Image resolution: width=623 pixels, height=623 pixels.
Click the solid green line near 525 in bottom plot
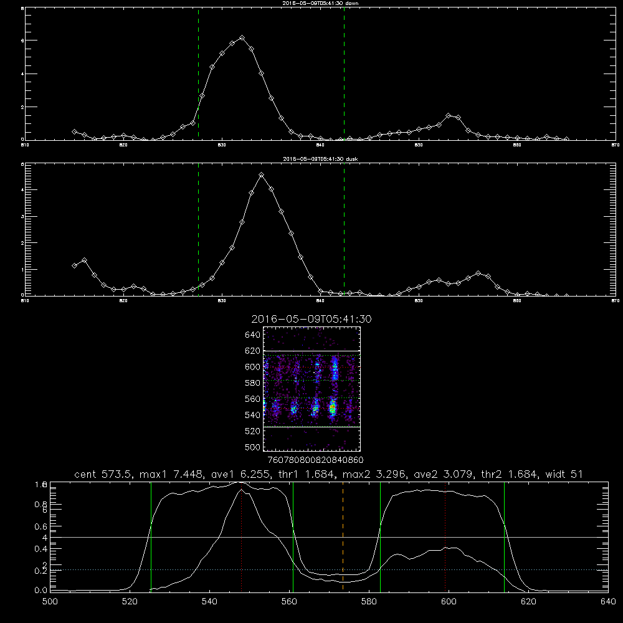tap(151, 537)
